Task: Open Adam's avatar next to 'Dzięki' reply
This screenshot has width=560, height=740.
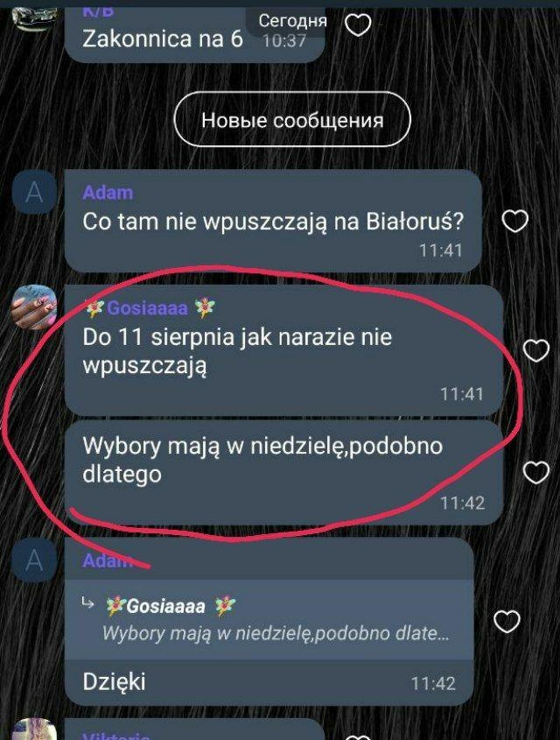Action: point(34,560)
